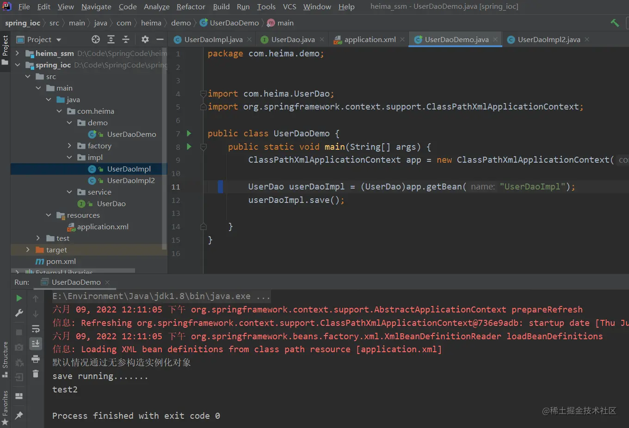Switch to UserDaoImpl2.java editor tab
This screenshot has height=428, width=629.
tap(549, 40)
